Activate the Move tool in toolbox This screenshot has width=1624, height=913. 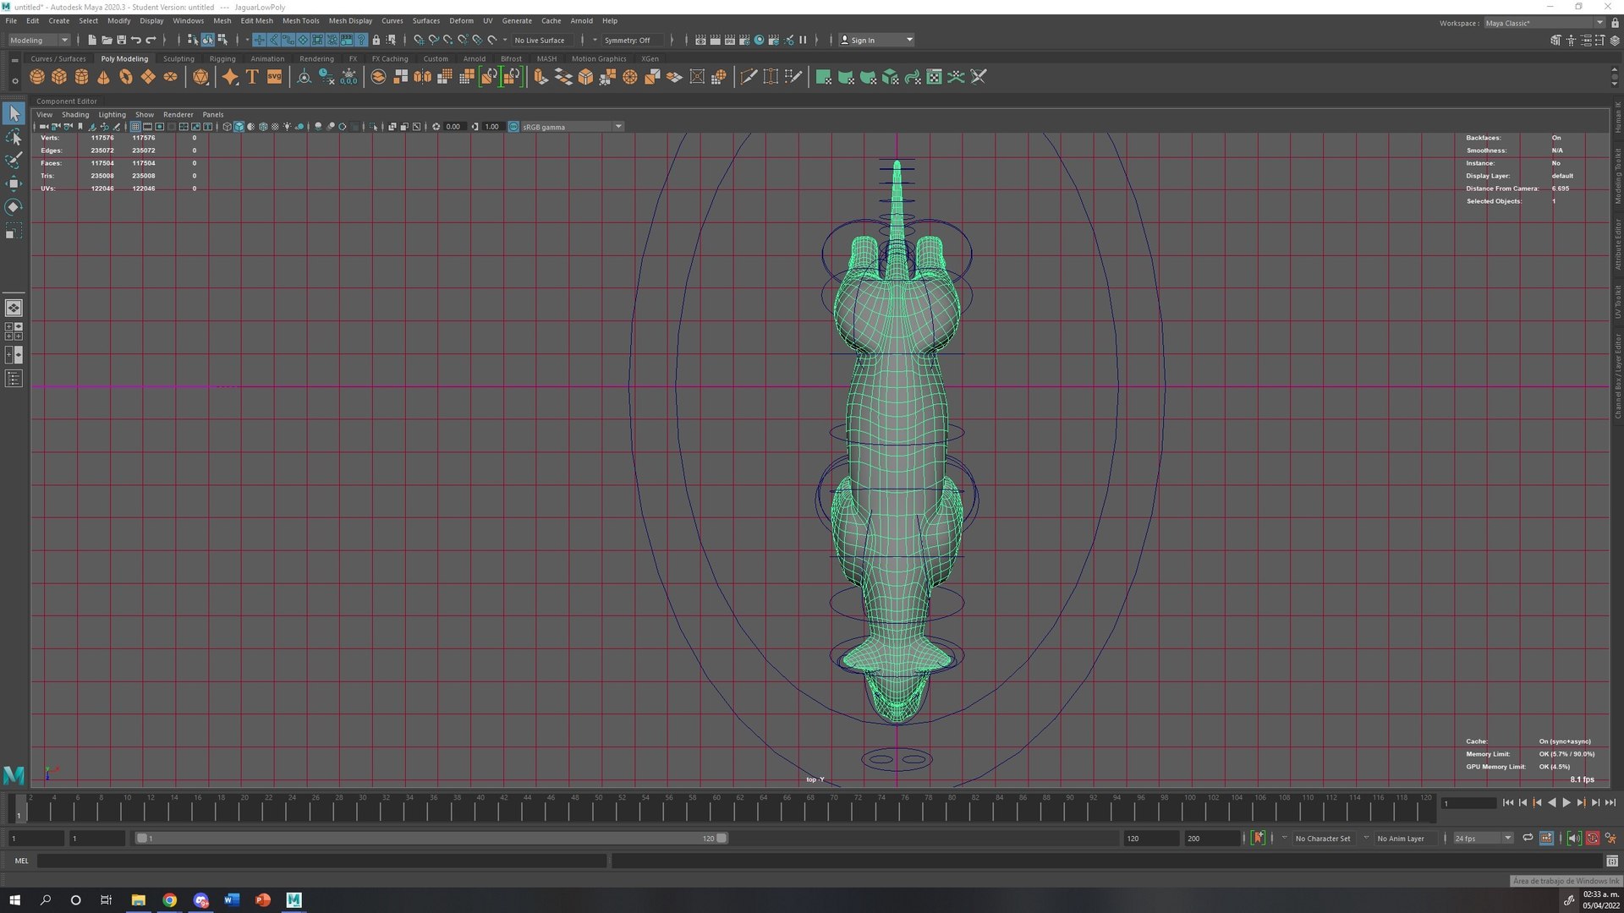[x=14, y=183]
